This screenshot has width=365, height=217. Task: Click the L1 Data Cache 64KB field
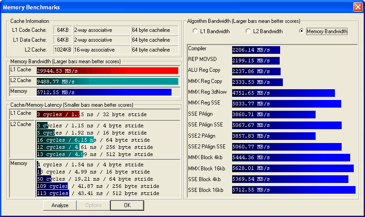click(63, 40)
